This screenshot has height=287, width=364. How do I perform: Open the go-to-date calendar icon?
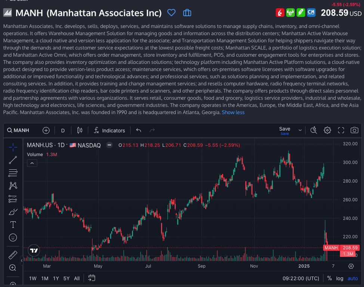click(x=92, y=278)
